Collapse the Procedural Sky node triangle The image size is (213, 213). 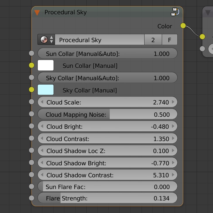pyautogui.click(x=37, y=13)
